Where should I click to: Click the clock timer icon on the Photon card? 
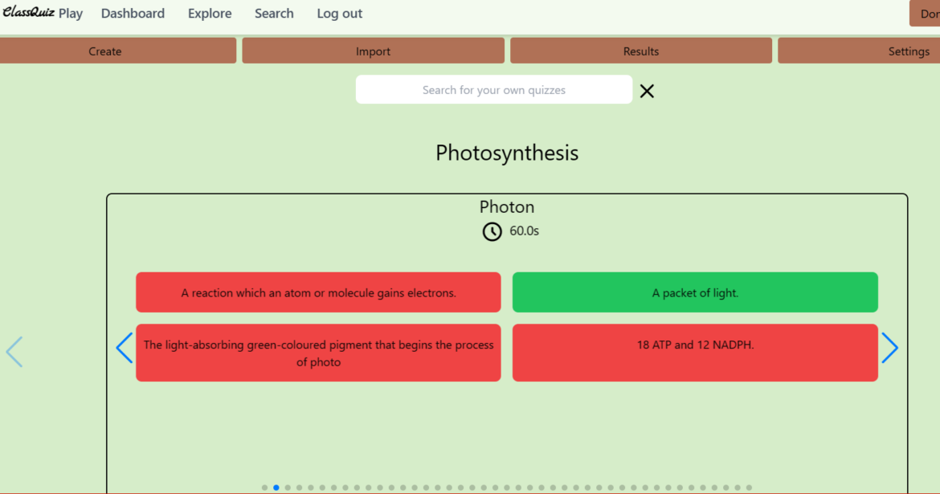pos(492,231)
